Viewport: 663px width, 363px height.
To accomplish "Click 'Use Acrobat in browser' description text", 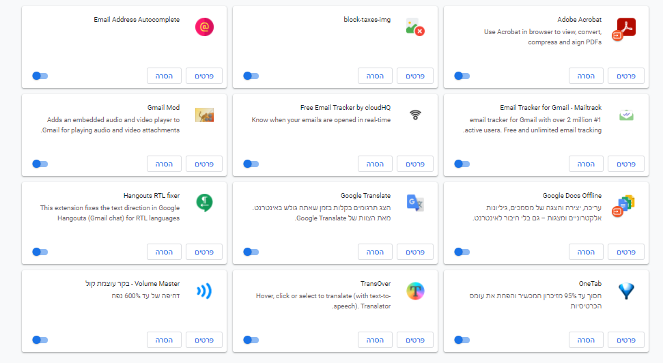I will click(543, 38).
